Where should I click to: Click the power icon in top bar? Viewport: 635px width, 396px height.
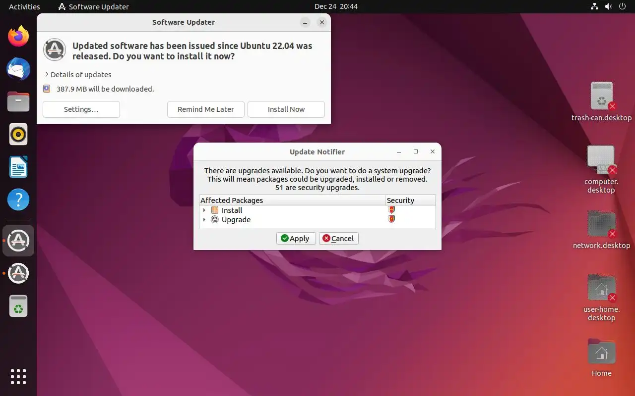(x=622, y=6)
